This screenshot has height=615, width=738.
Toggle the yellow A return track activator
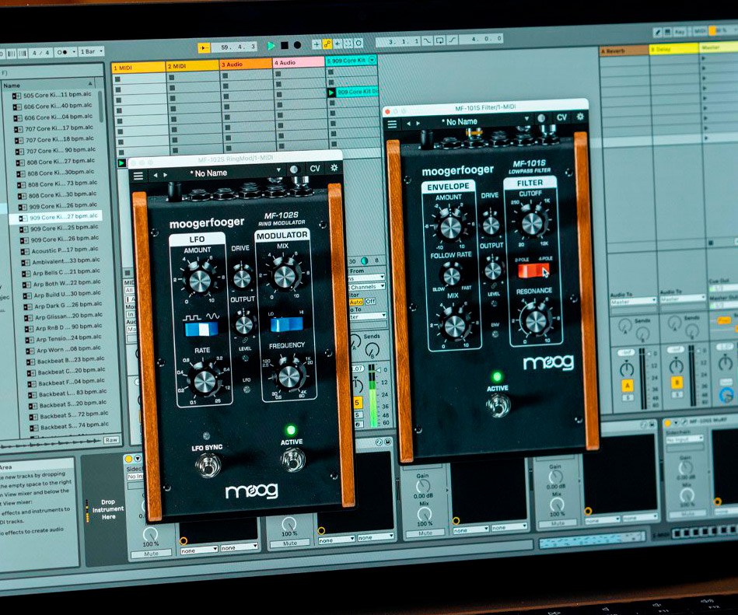click(x=628, y=386)
